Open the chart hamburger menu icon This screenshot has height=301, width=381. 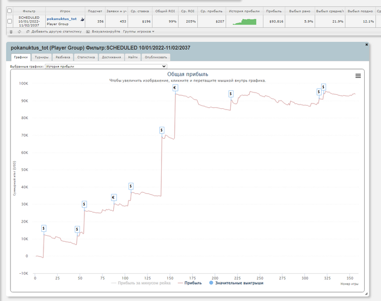pos(358,76)
